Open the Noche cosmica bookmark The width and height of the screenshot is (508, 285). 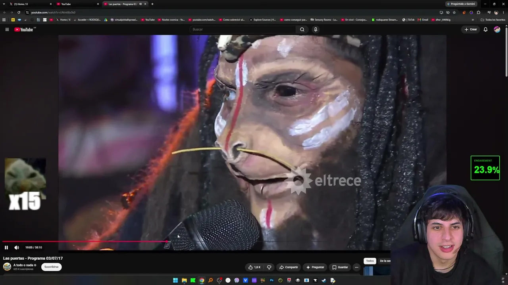coord(171,19)
